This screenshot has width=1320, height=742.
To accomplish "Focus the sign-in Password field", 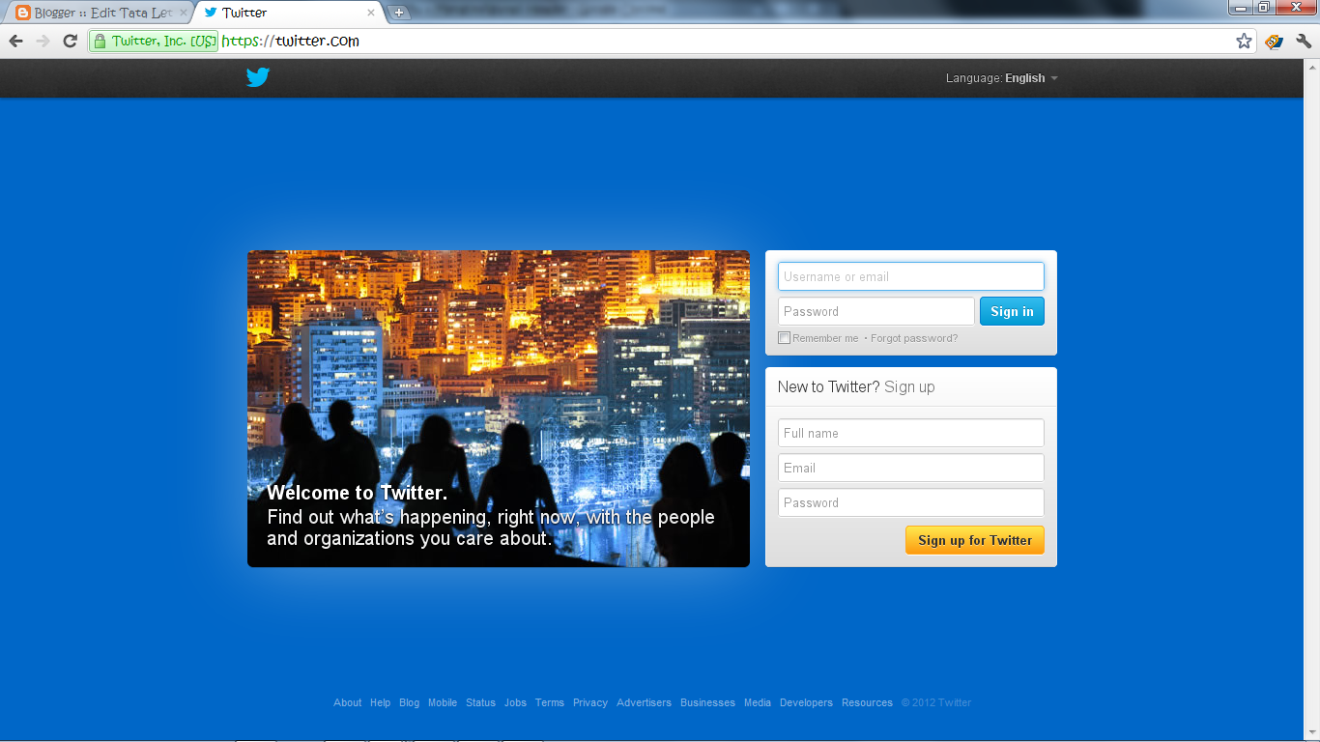I will 876,311.
